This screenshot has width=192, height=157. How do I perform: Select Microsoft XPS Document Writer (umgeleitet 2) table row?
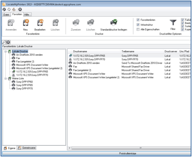click(129, 77)
